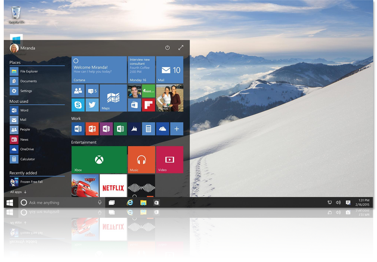
Task: Open the Mail tile showing 10 messages
Action: pyautogui.click(x=169, y=70)
